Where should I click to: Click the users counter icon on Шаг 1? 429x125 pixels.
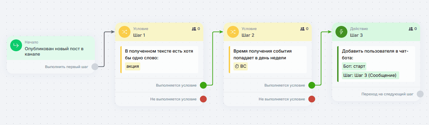point(194,29)
